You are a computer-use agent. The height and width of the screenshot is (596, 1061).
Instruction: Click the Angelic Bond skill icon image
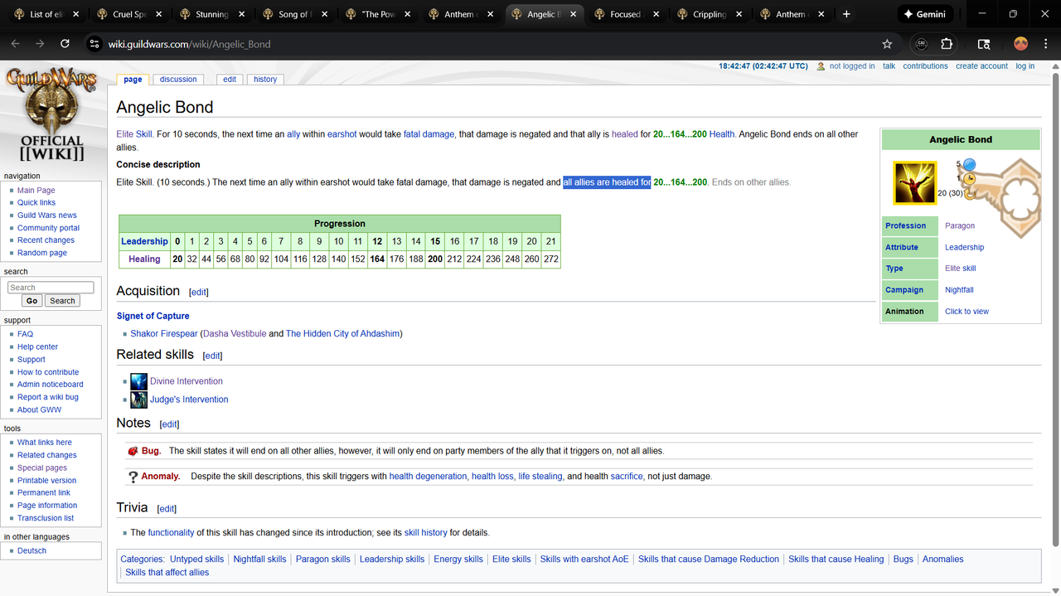click(914, 182)
